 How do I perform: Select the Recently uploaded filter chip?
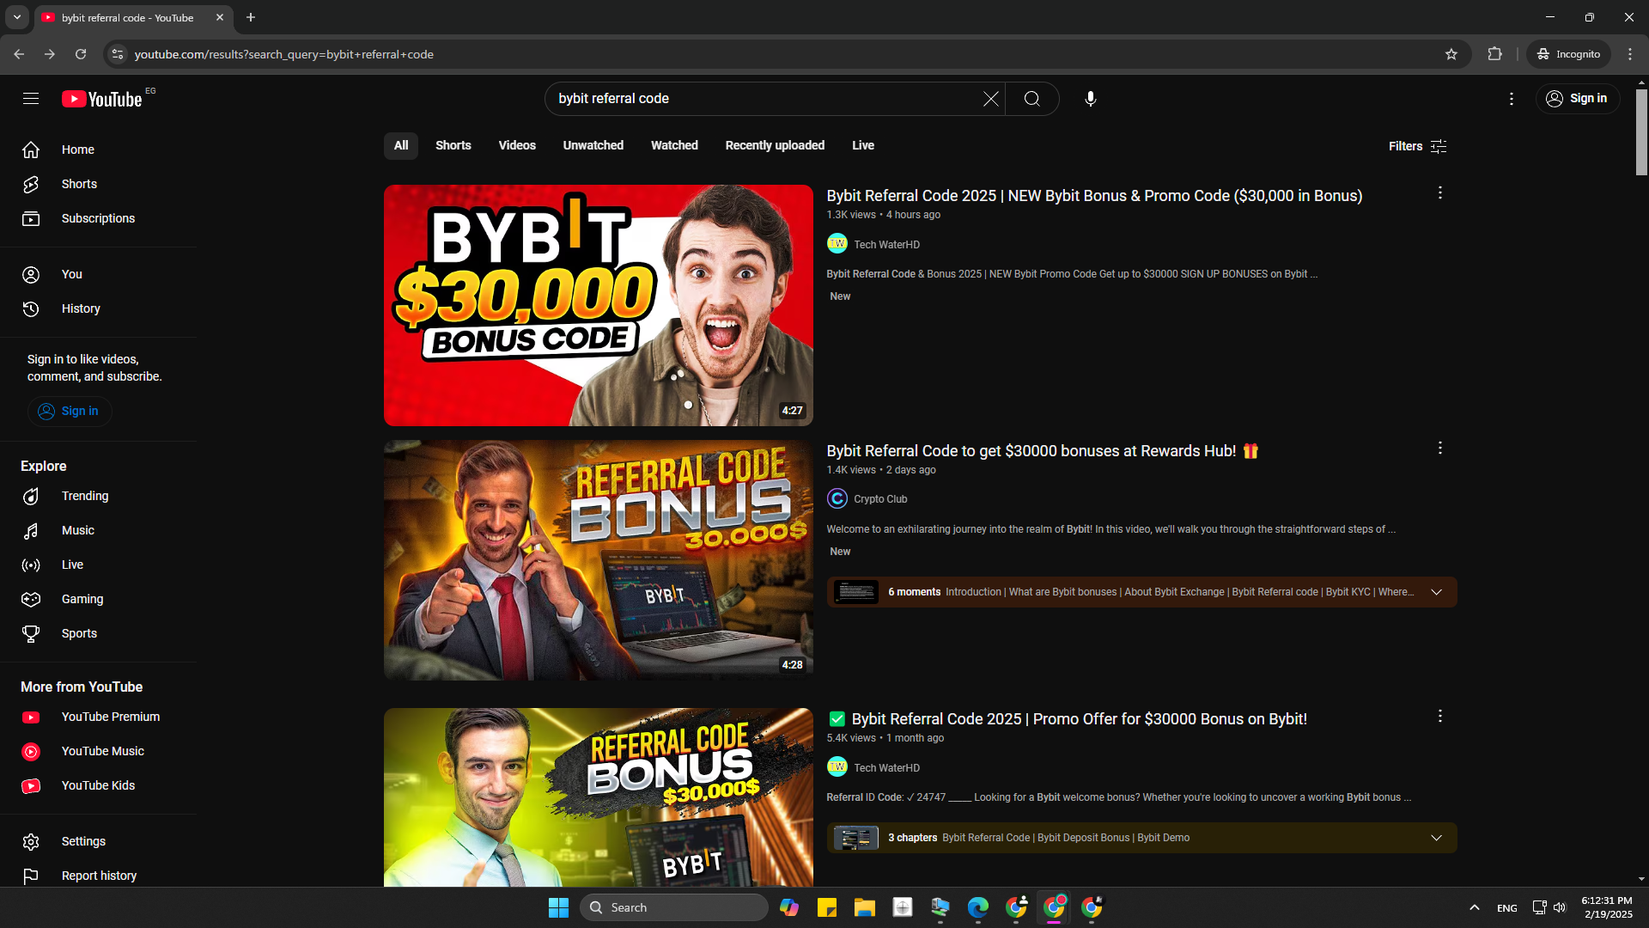pyautogui.click(x=774, y=145)
